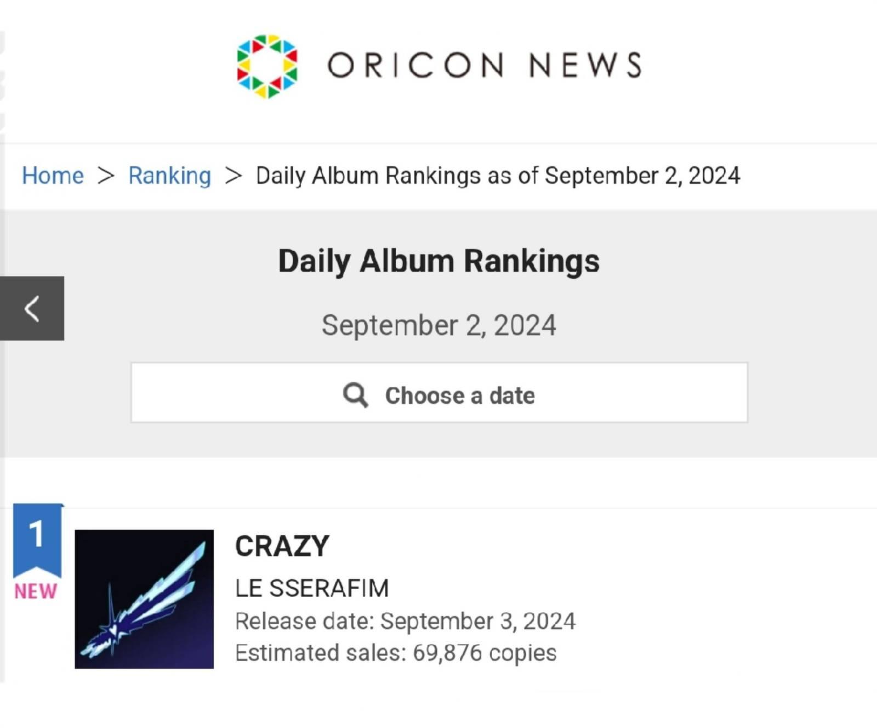Select the current Daily Album Rankings breadcrumb
The image size is (877, 728).
point(498,176)
